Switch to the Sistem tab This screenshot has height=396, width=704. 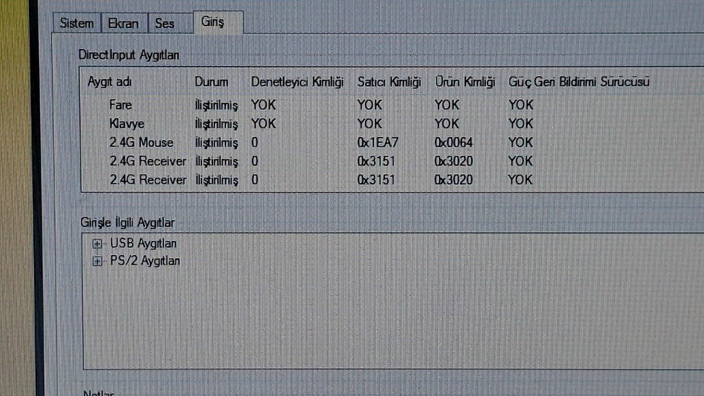coord(77,23)
